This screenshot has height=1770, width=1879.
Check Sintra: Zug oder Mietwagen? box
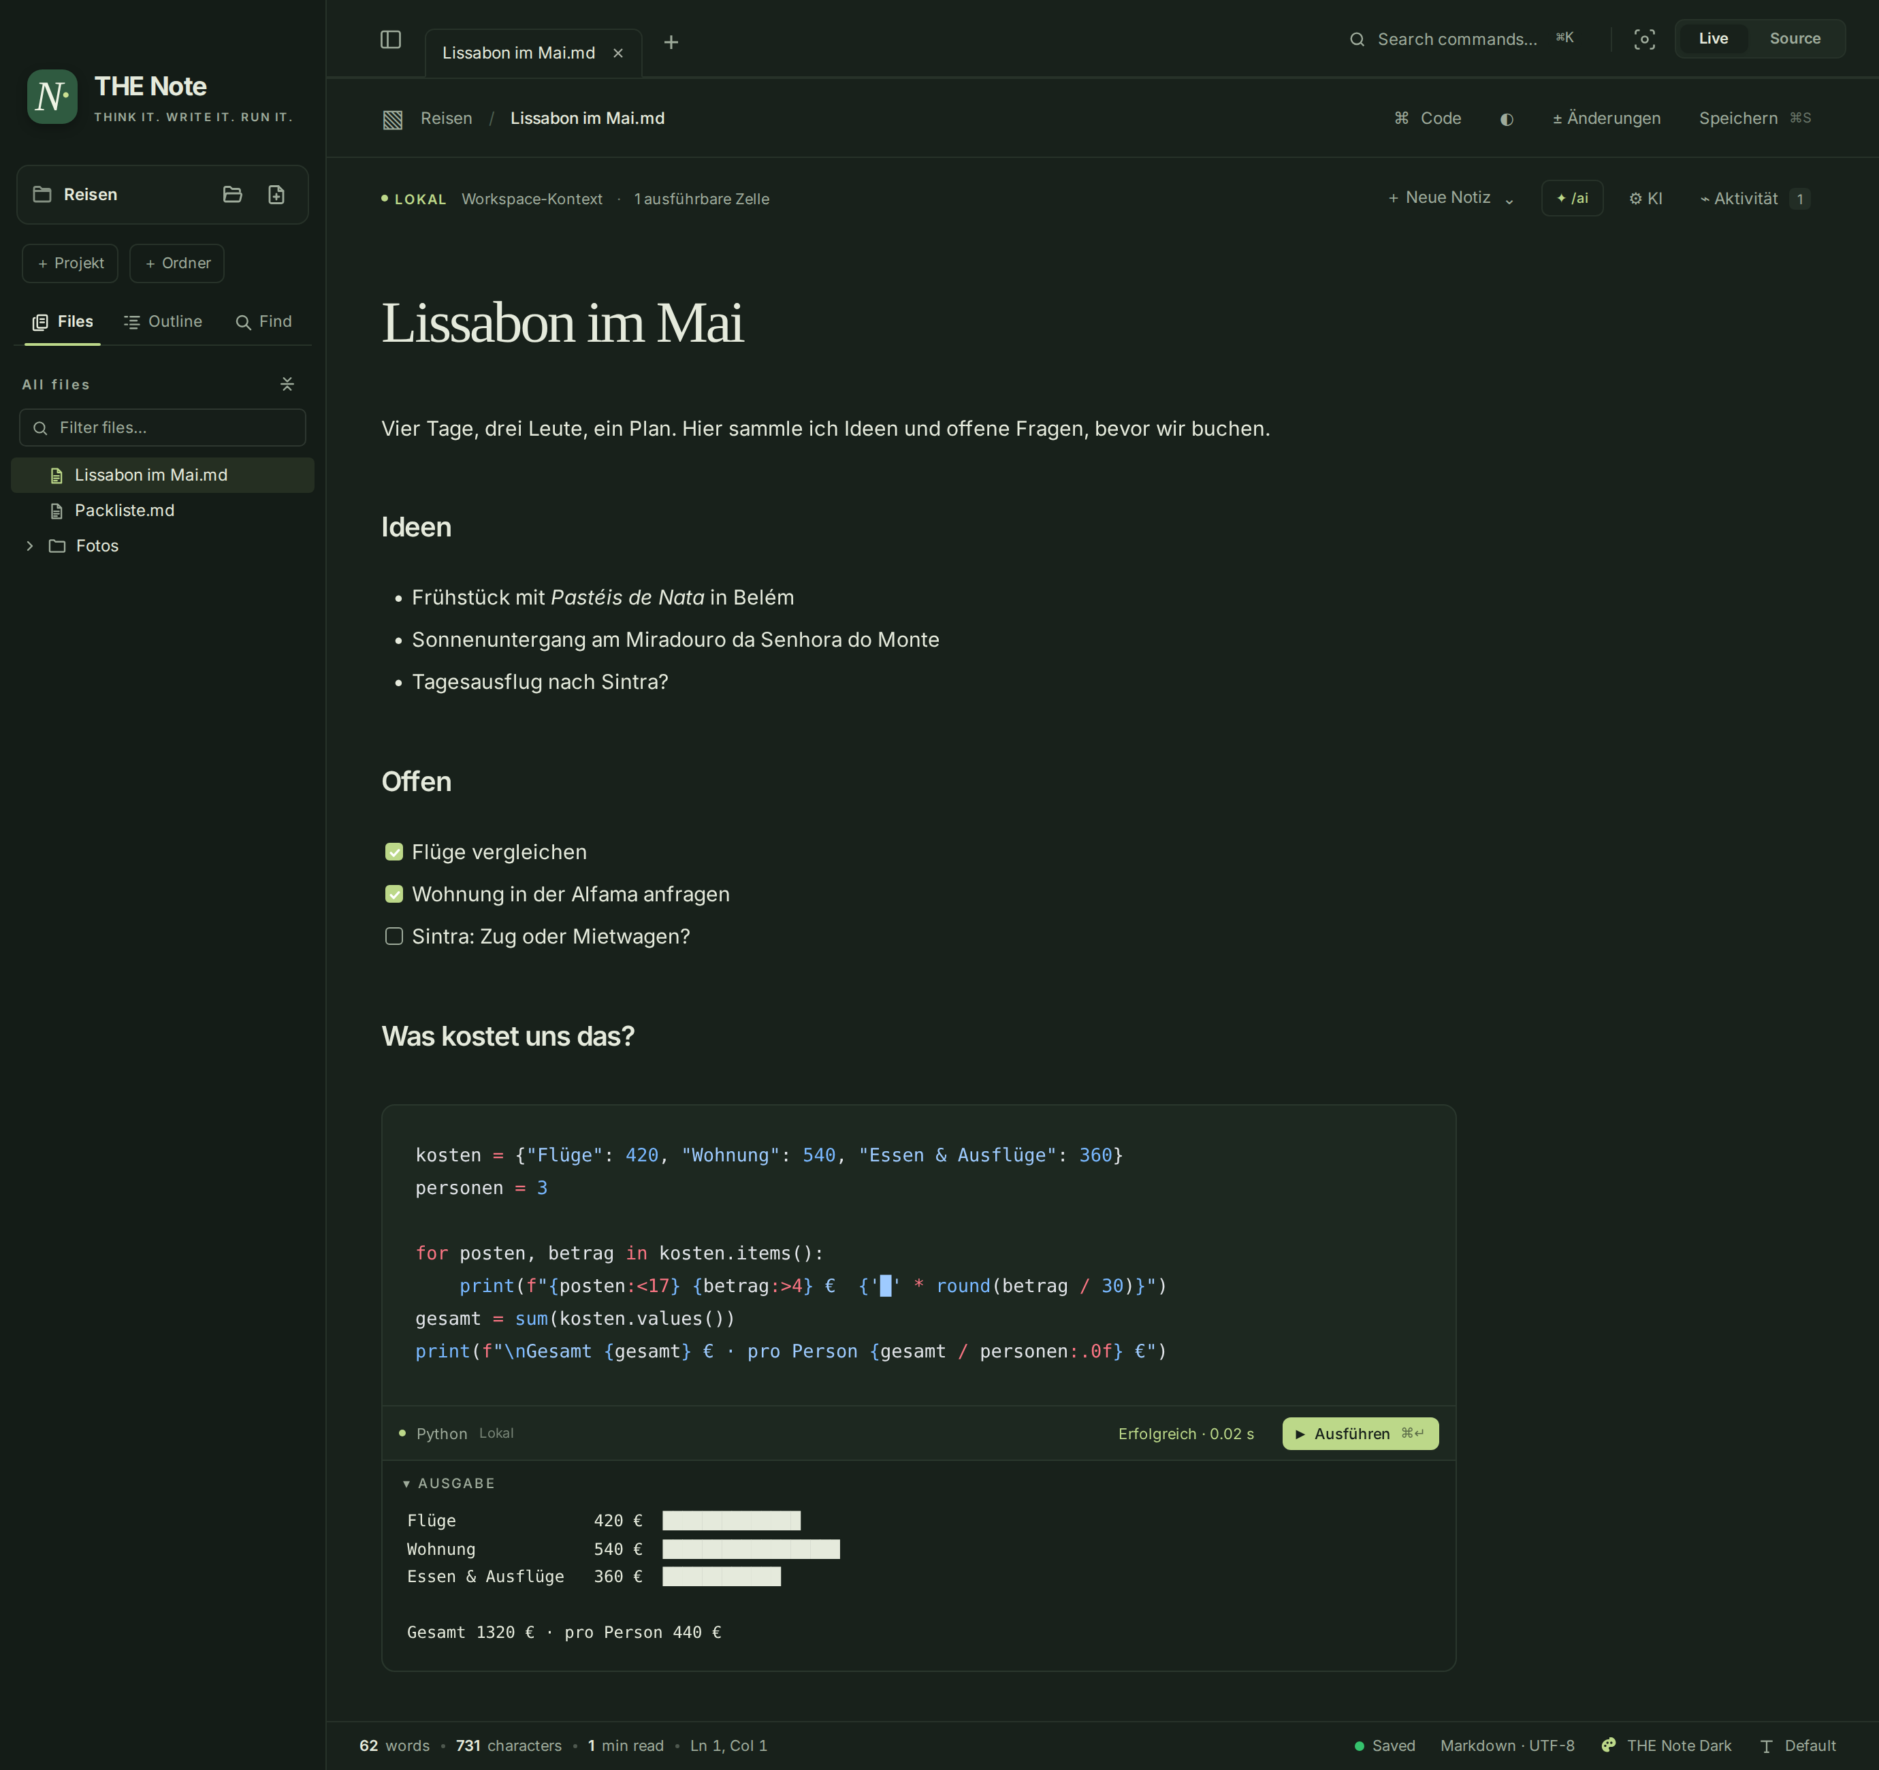point(394,937)
